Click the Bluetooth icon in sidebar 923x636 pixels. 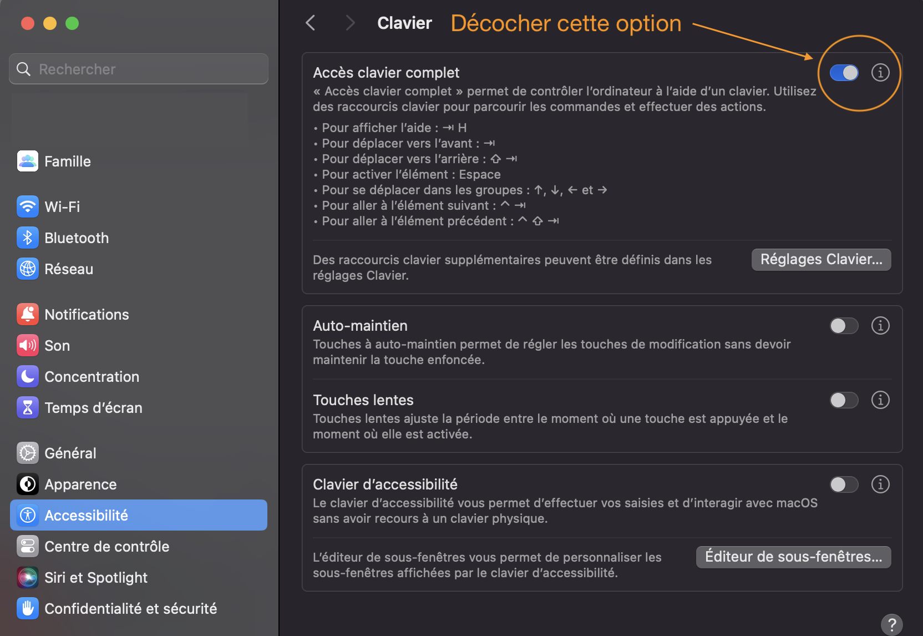28,238
